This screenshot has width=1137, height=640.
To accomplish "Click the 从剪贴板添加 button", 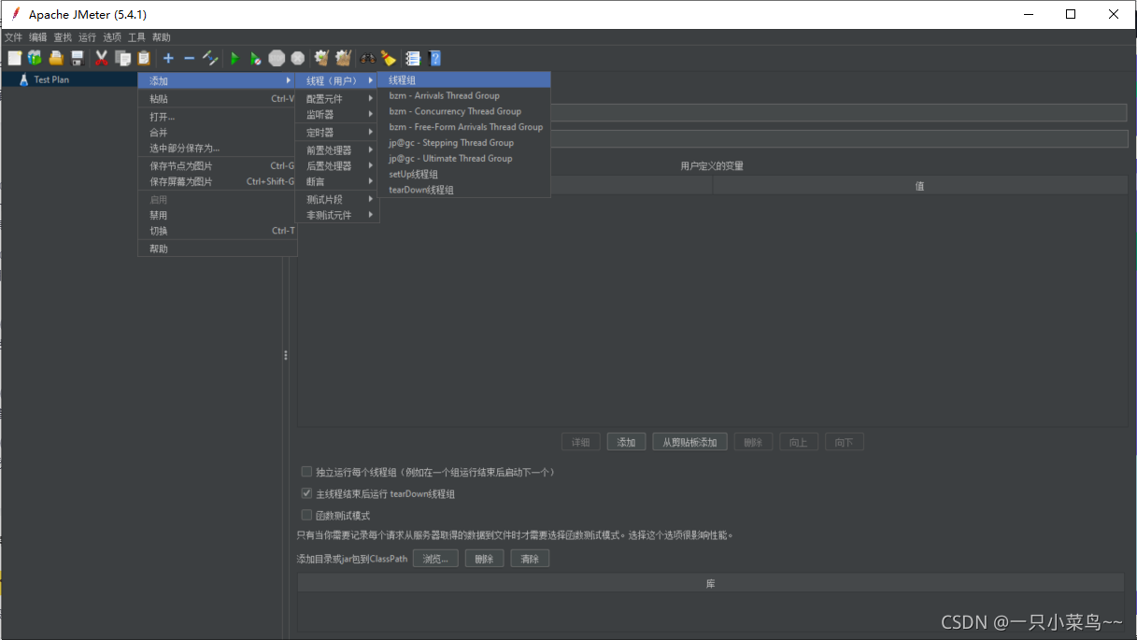I will click(x=689, y=442).
